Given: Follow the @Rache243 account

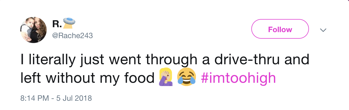Looking at the screenshot, I should (280, 29).
